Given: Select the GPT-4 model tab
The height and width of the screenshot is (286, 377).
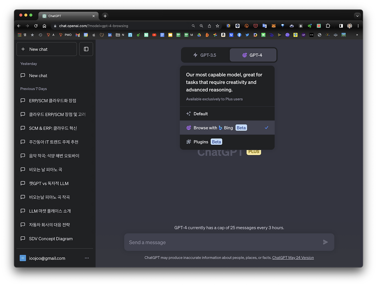Looking at the screenshot, I should (253, 55).
